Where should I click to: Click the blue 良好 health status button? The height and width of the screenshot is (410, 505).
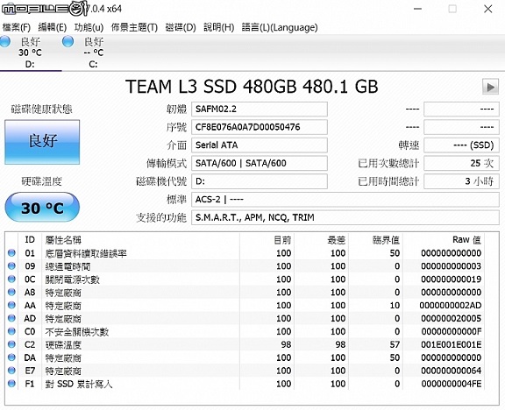coord(42,142)
